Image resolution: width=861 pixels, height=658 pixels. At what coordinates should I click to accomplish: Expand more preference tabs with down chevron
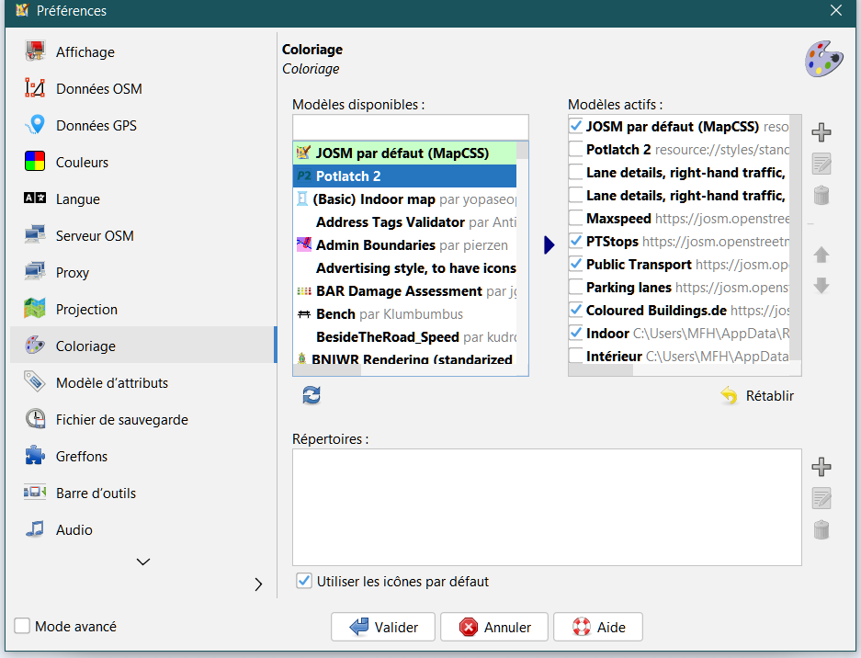tap(142, 562)
